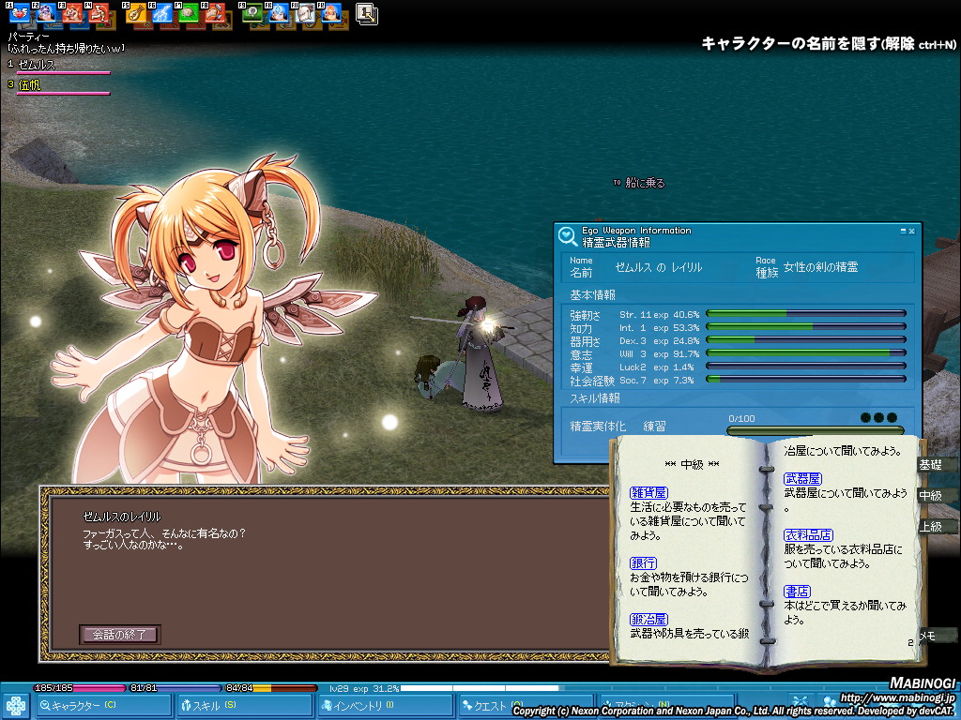Image resolution: width=961 pixels, height=720 pixels.
Task: Use the F10 ice skill hotkey icon
Action: (278, 13)
